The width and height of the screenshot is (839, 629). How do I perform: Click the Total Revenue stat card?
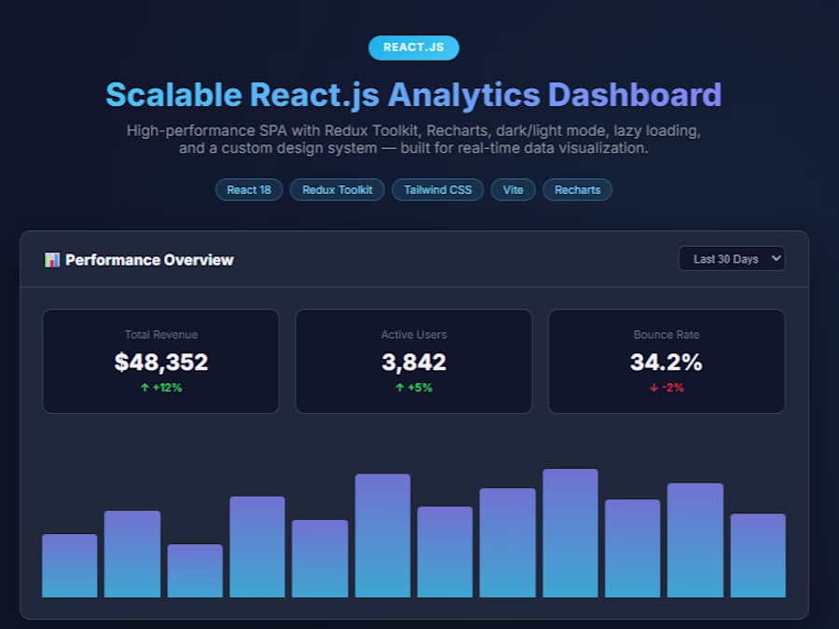(161, 361)
